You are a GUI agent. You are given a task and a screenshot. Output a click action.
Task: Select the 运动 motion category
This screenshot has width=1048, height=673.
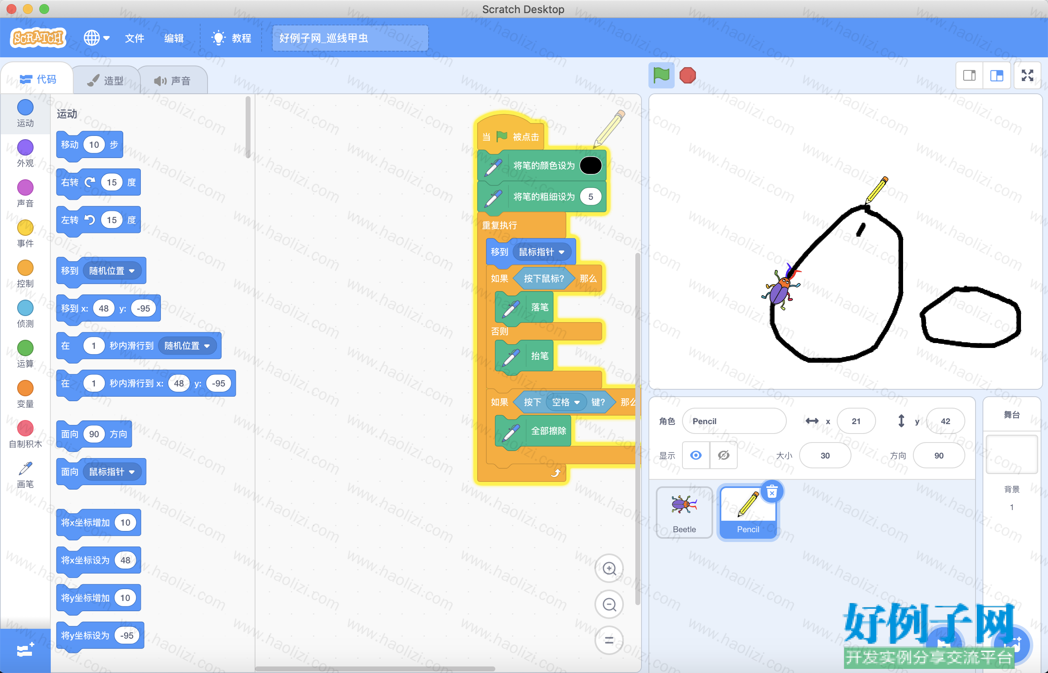click(x=25, y=113)
